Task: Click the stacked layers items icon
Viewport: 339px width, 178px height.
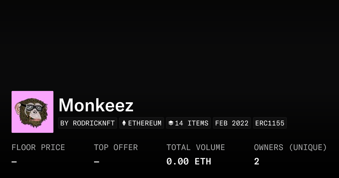Action: click(171, 123)
